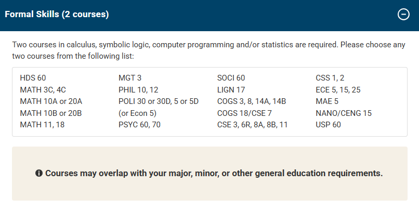Click the MATH 10B or 20B entry
Screen dimensions: 419x211
(x=51, y=113)
